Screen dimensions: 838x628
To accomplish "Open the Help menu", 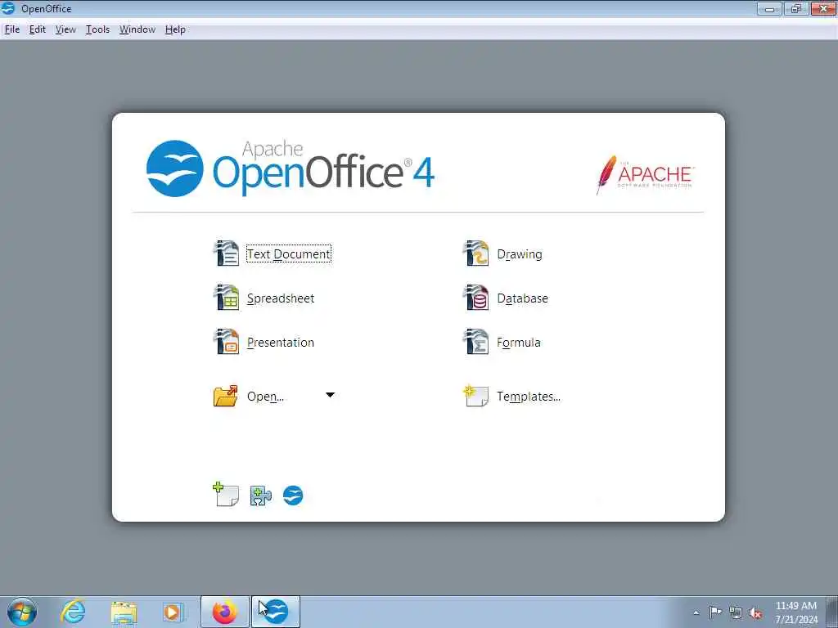I will pyautogui.click(x=175, y=29).
